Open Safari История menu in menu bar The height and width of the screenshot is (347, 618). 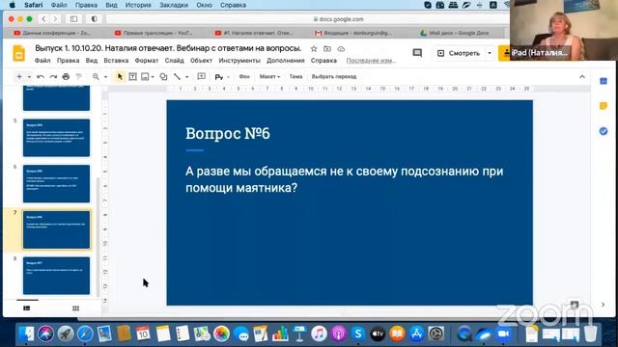[138, 5]
